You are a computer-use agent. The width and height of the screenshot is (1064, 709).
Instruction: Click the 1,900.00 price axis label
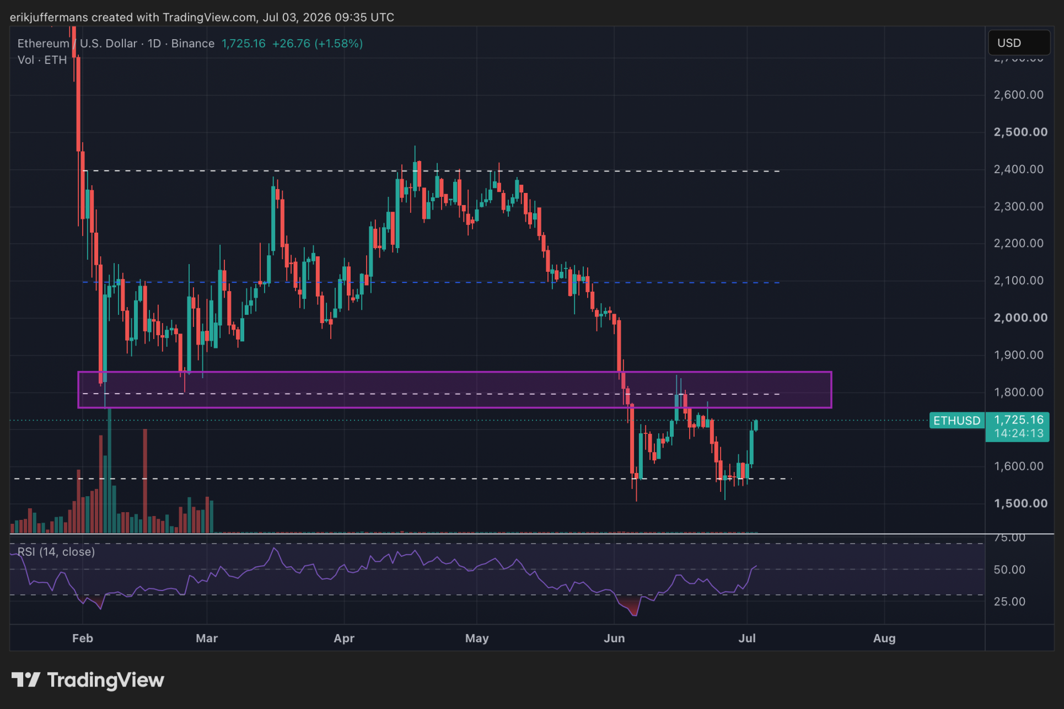tap(1019, 355)
